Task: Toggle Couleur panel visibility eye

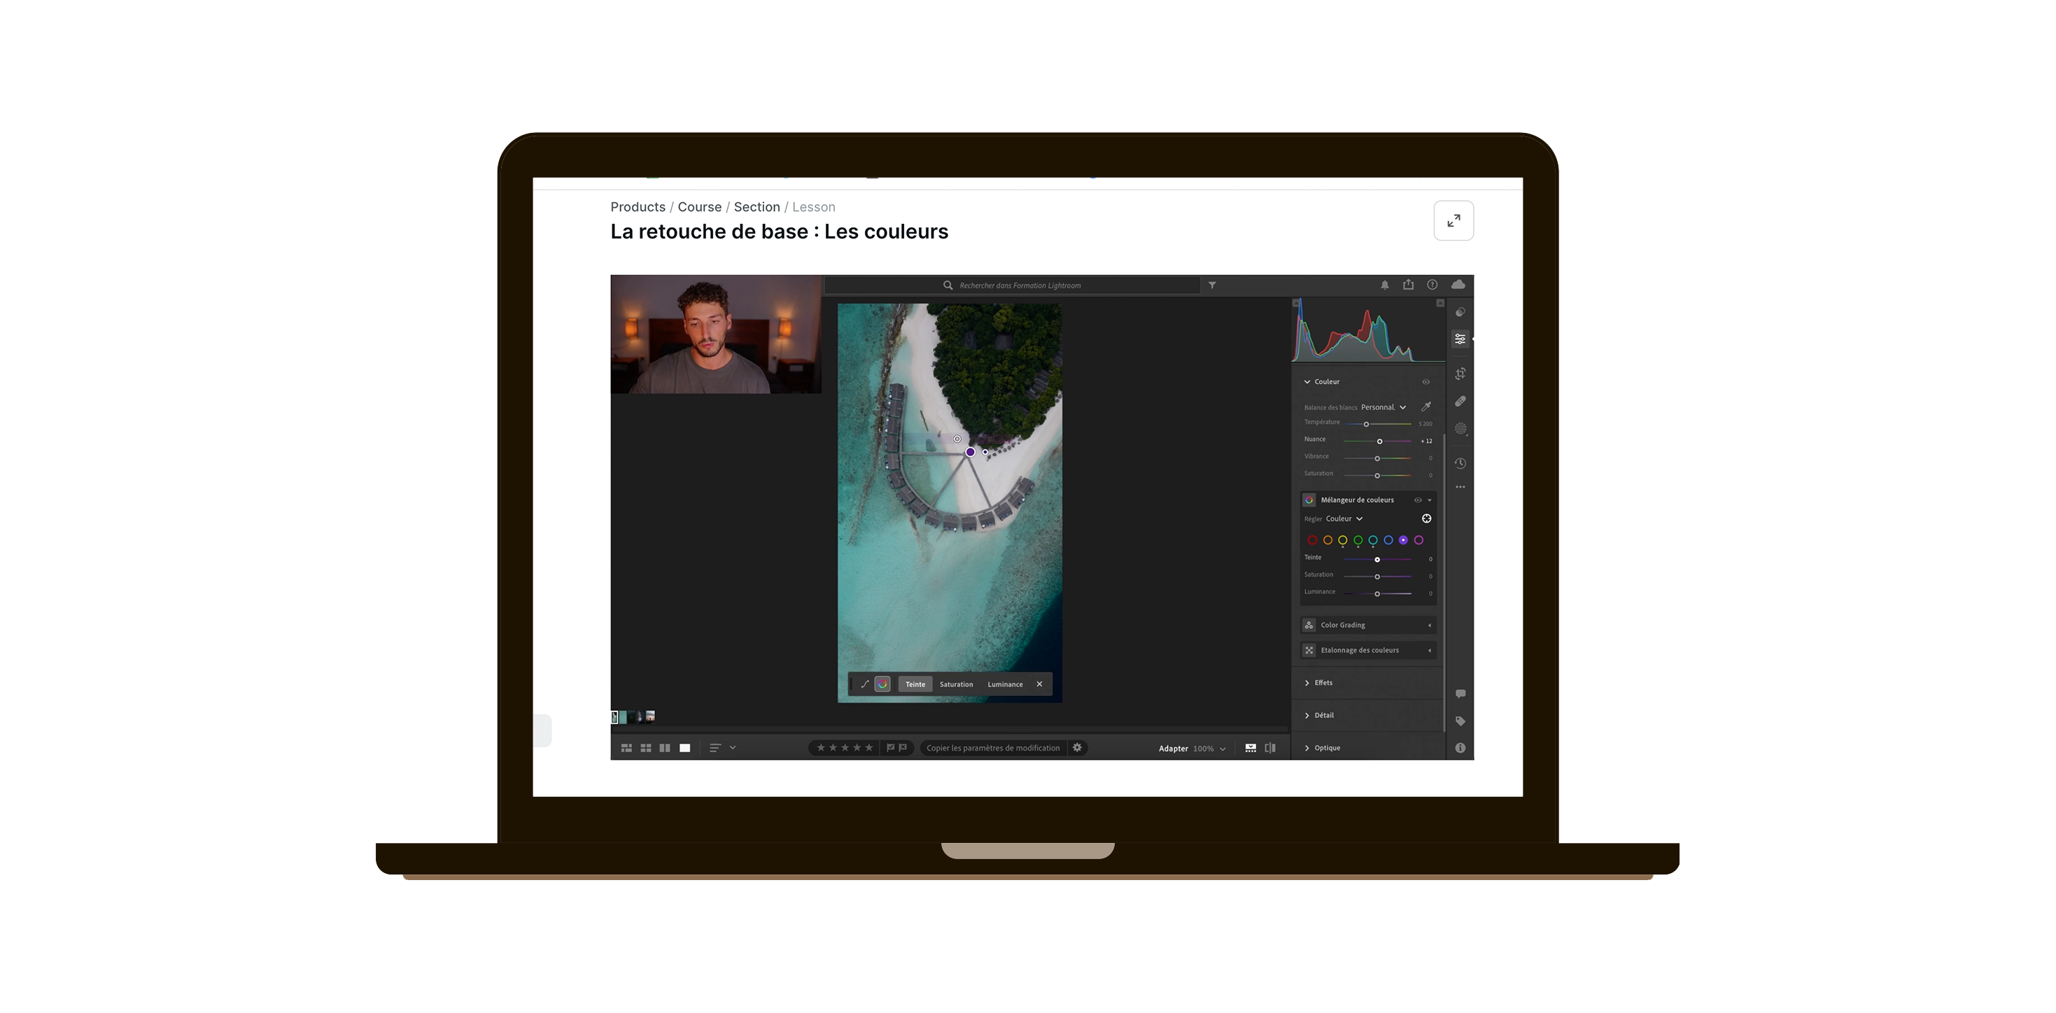Action: pyautogui.click(x=1425, y=382)
